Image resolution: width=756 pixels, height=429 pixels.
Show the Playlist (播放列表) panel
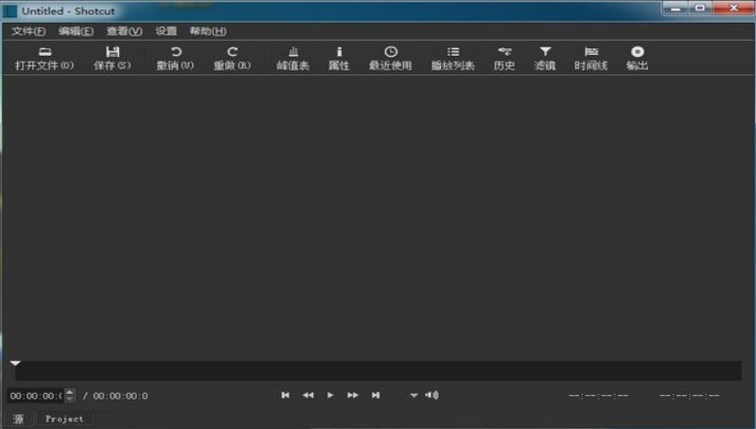[452, 58]
